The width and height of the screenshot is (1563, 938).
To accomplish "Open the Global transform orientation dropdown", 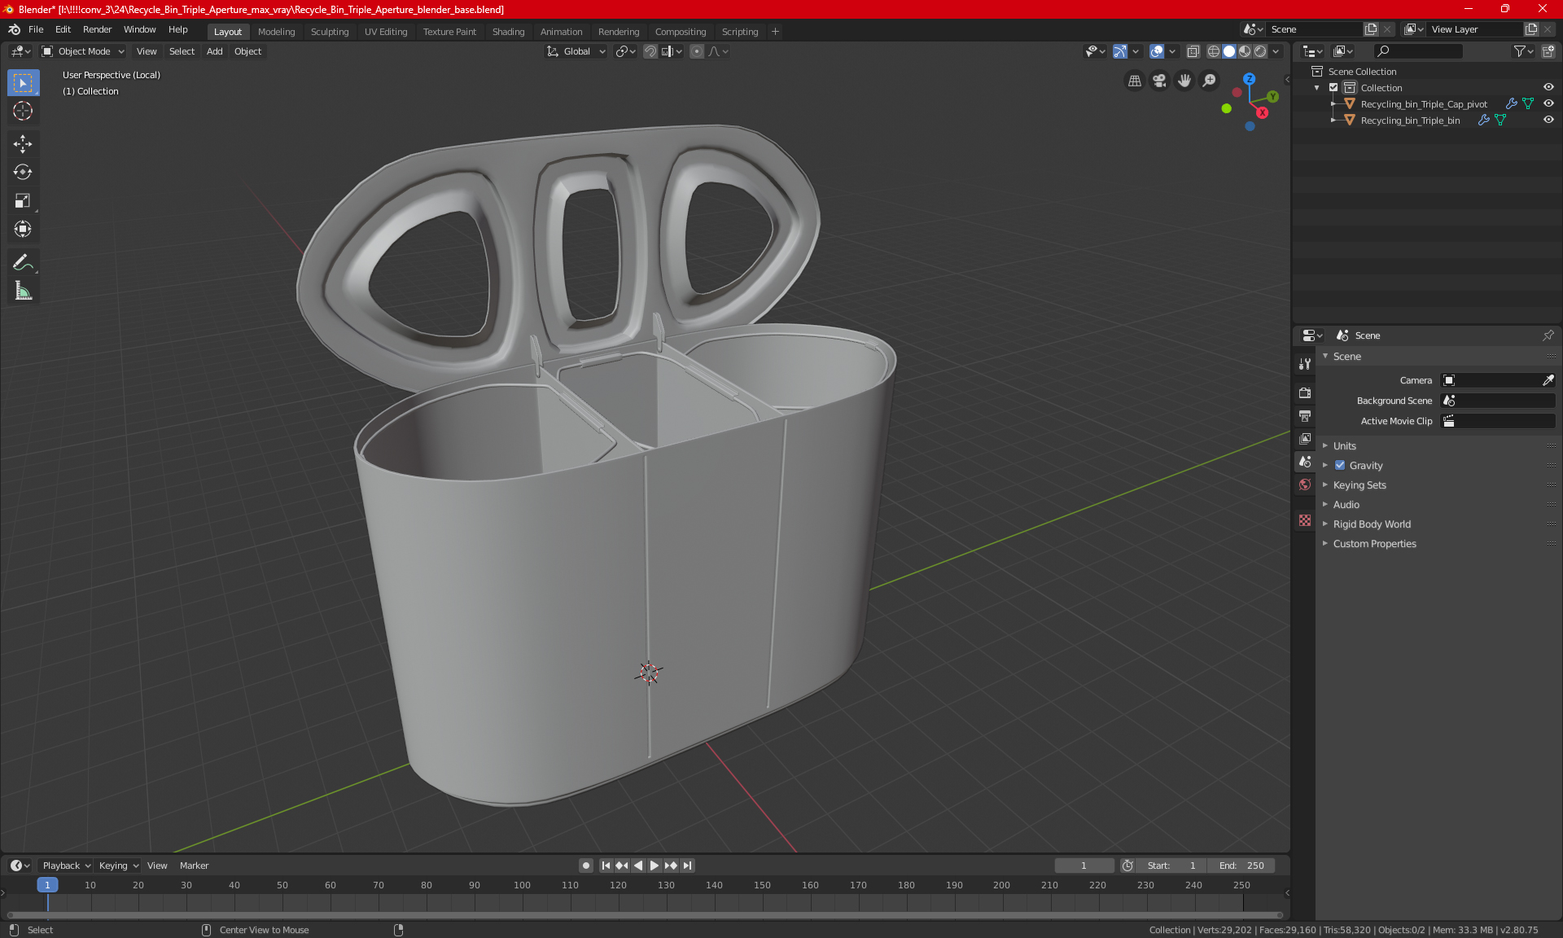I will click(576, 51).
